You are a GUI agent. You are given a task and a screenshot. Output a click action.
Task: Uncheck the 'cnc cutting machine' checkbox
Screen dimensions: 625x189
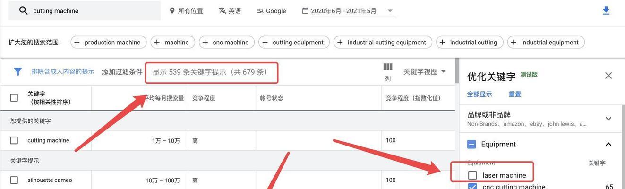tap(472, 186)
